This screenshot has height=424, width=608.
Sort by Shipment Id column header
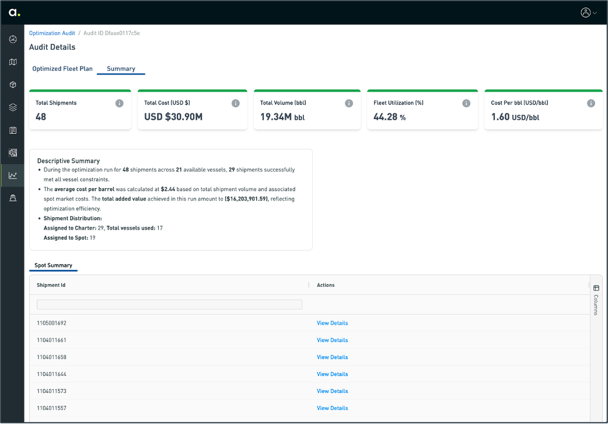tap(51, 285)
